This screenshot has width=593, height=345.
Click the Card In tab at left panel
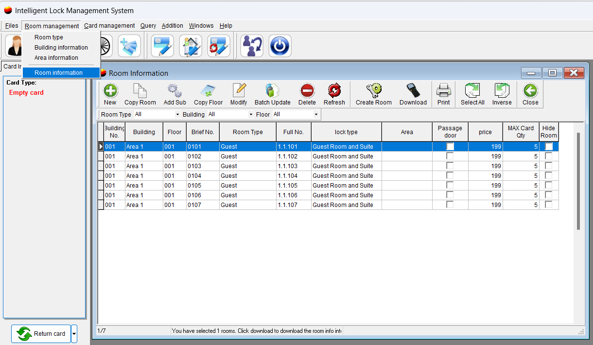pos(12,67)
